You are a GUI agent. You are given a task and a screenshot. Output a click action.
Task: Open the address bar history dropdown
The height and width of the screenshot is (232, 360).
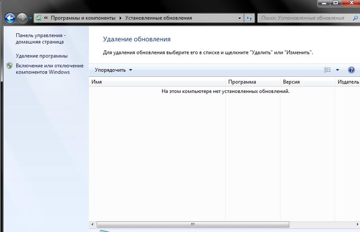(x=239, y=18)
